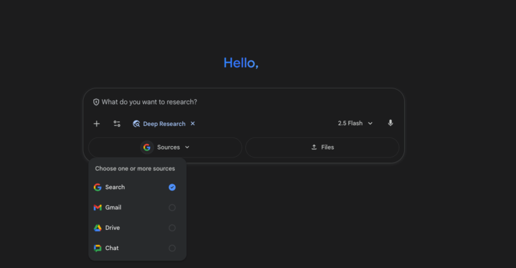The image size is (516, 268).
Task: Remove Deep Research with the X
Action: point(193,123)
